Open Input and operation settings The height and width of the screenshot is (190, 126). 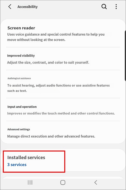[x=63, y=110]
